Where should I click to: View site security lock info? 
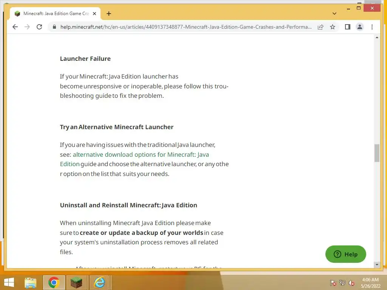[x=54, y=27]
